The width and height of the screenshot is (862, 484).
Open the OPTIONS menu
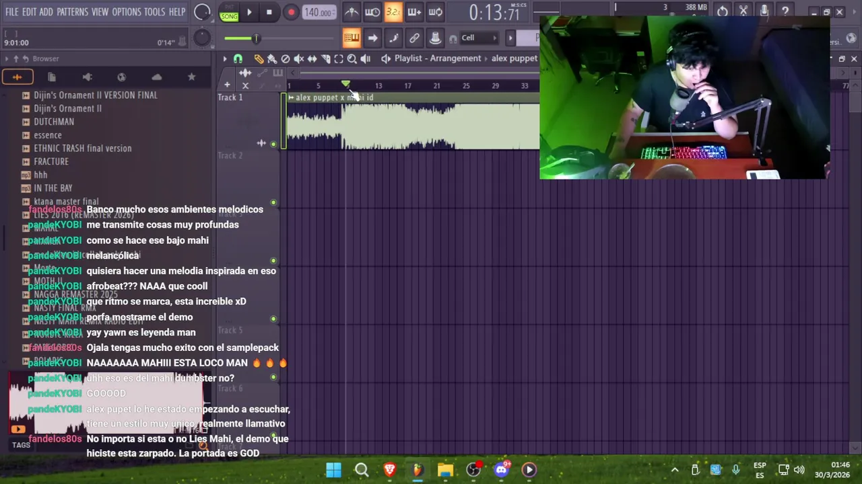[126, 12]
